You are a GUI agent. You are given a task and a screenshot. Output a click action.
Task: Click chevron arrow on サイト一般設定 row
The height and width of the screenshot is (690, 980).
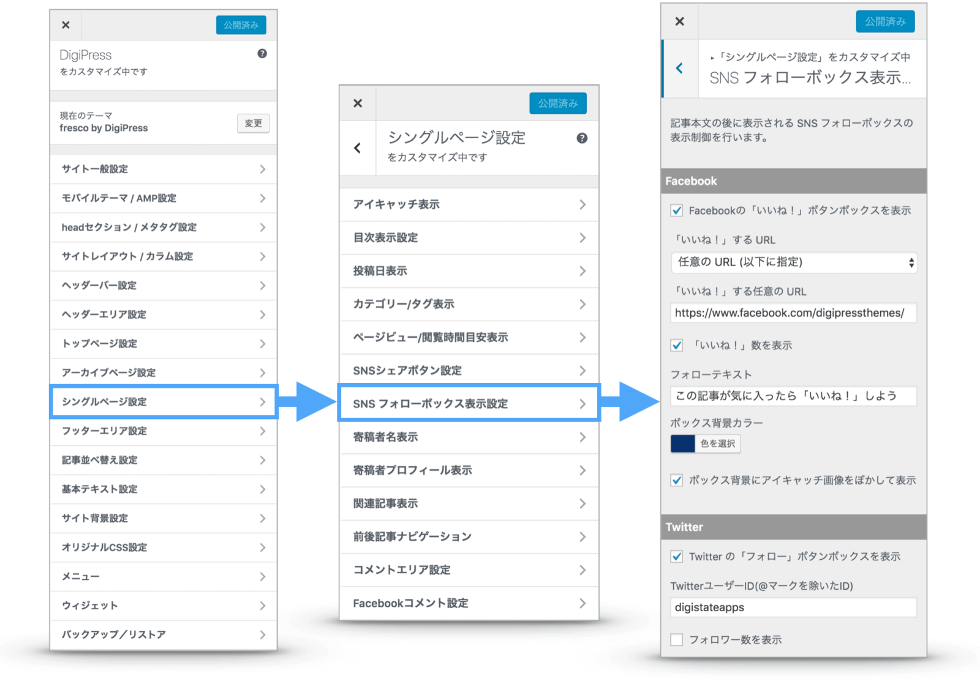262,169
